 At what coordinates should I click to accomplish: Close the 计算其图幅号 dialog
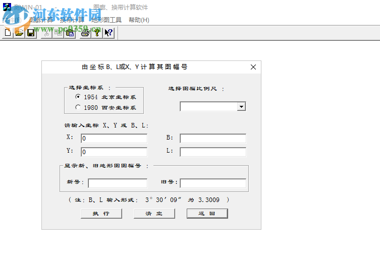pos(253,67)
